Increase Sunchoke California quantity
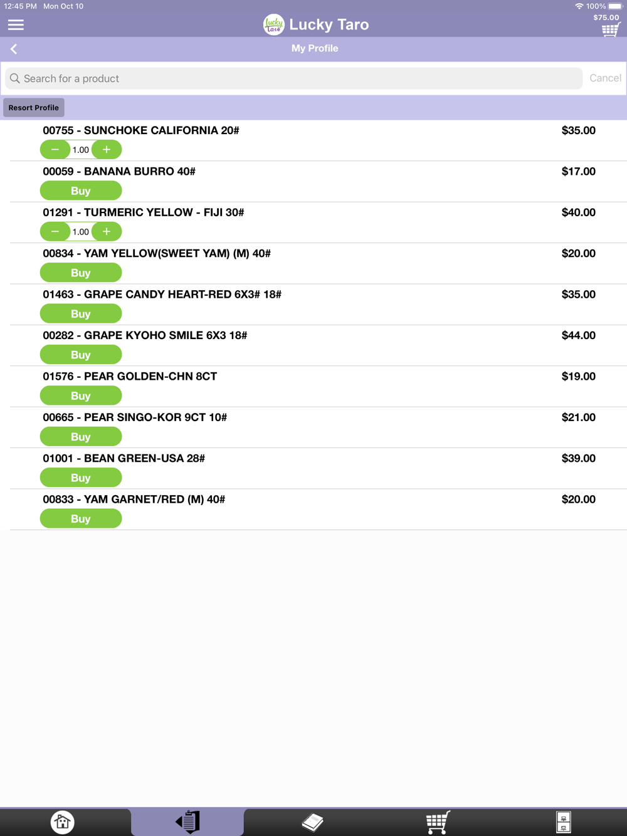 click(x=107, y=150)
